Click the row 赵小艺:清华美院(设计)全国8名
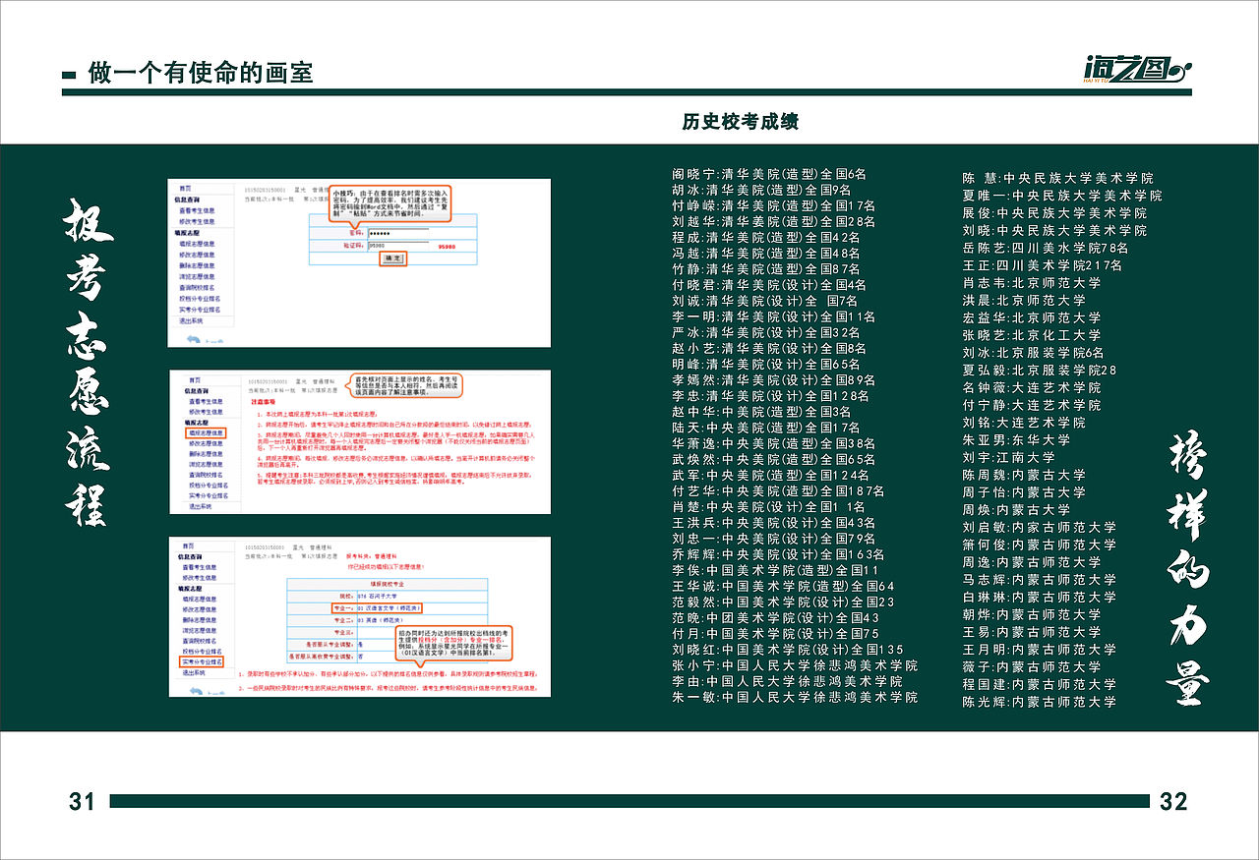The image size is (1259, 860). (x=769, y=348)
